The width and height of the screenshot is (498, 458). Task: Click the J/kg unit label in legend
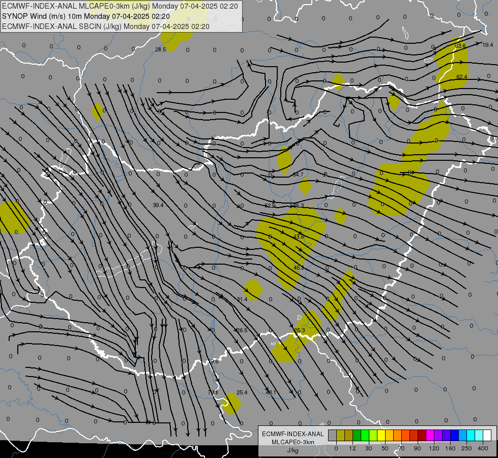(x=293, y=450)
